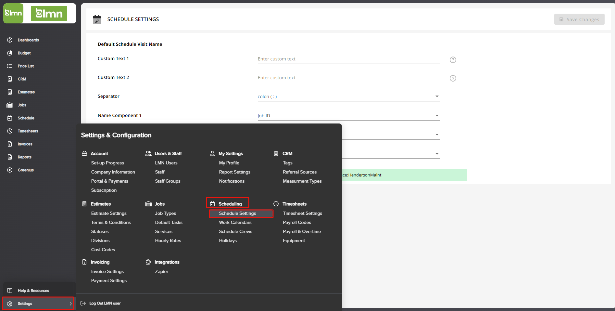Image resolution: width=615 pixels, height=311 pixels.
Task: Open Payroll Codes link
Action: click(x=297, y=222)
